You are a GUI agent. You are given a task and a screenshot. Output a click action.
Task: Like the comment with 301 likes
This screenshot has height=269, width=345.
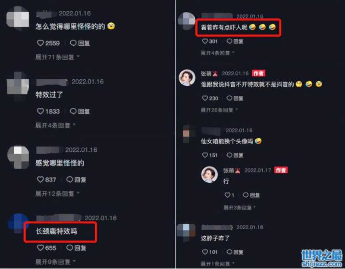tap(205, 41)
